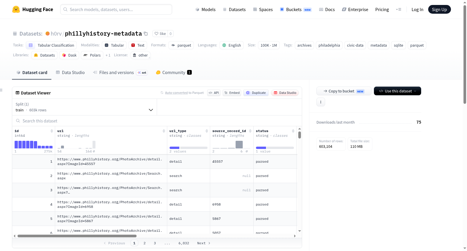Click the Embed button
Viewport: 467px width, 251px height.
tap(232, 93)
